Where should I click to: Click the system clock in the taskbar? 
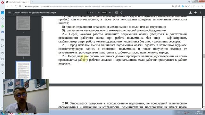(198, 113)
